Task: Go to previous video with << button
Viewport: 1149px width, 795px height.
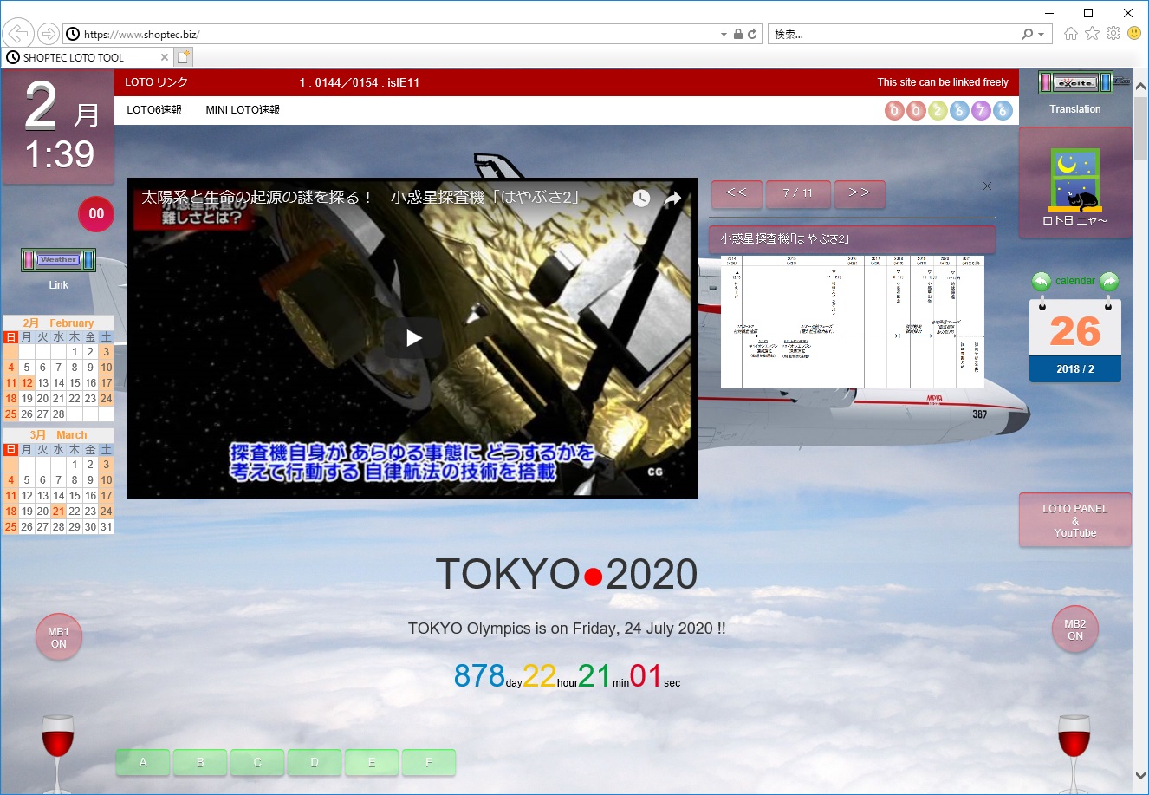Action: pos(737,193)
